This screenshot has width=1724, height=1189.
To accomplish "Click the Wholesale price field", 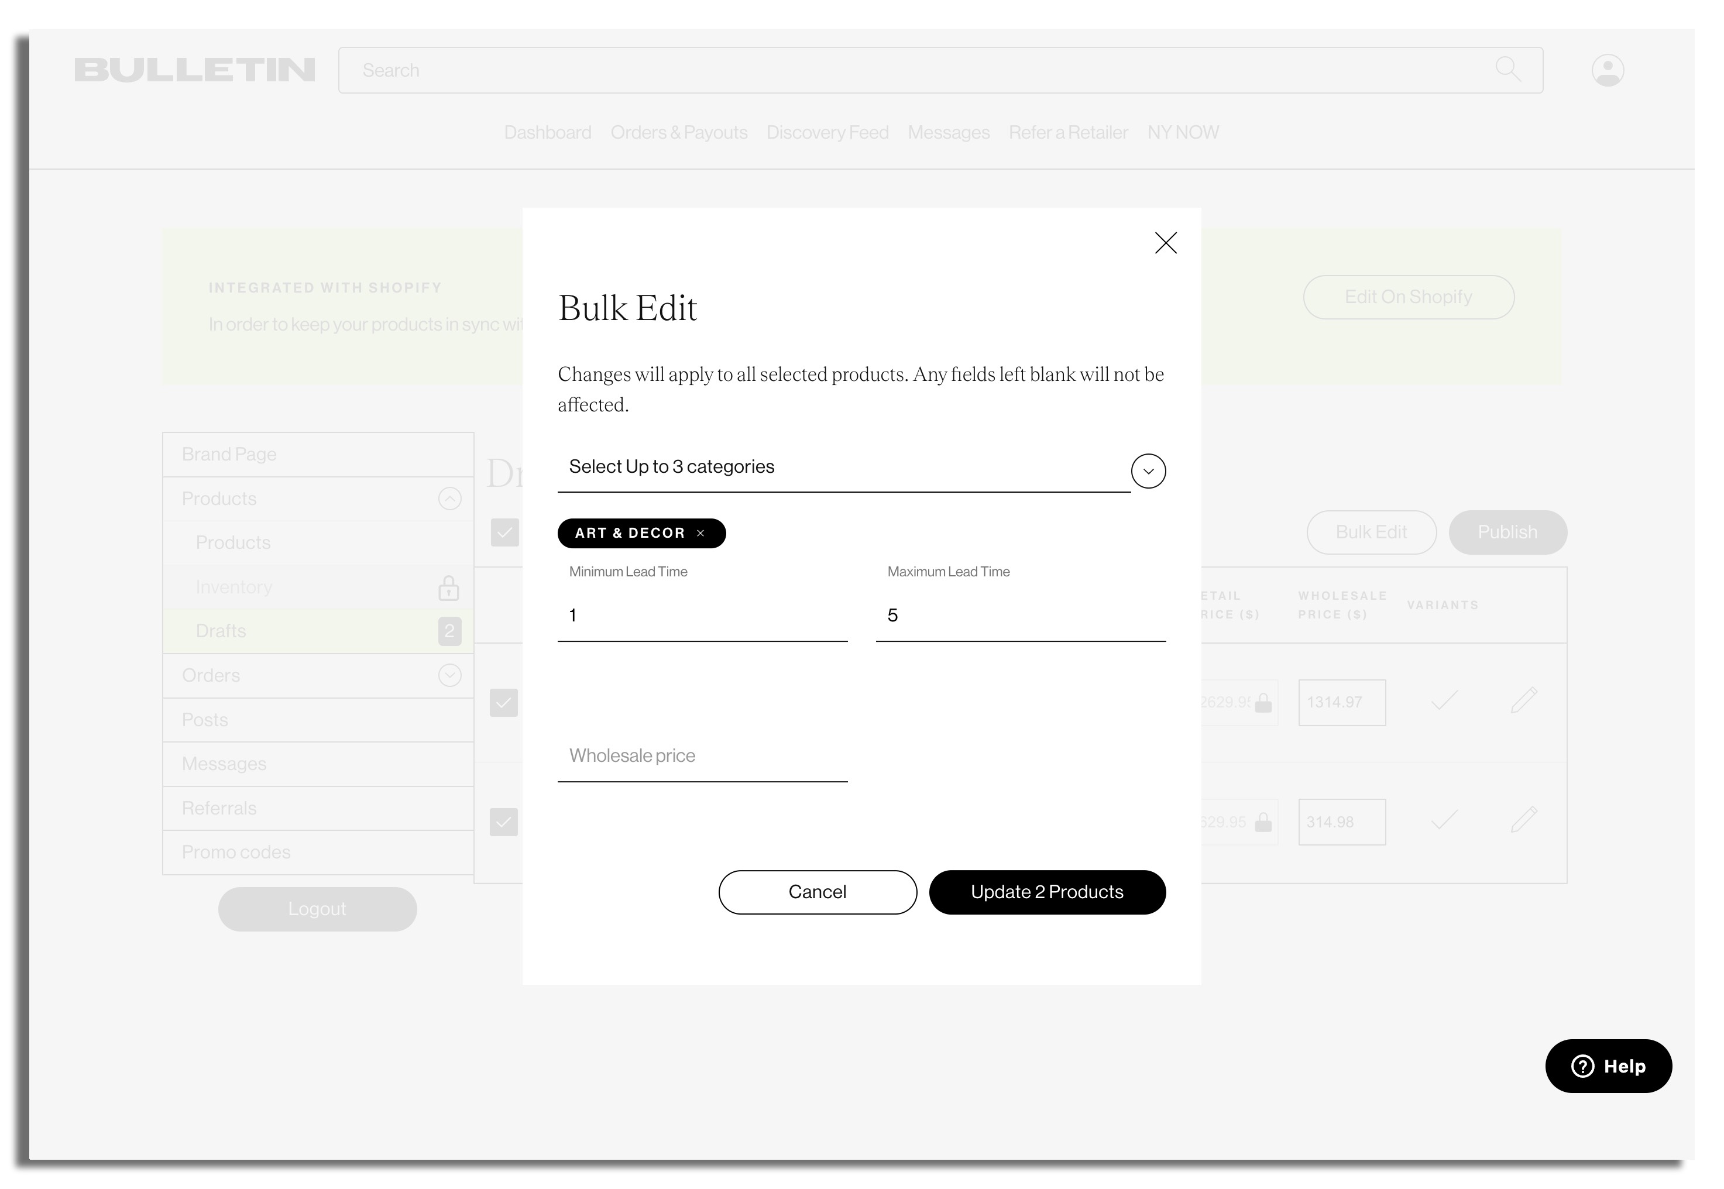I will pos(702,756).
